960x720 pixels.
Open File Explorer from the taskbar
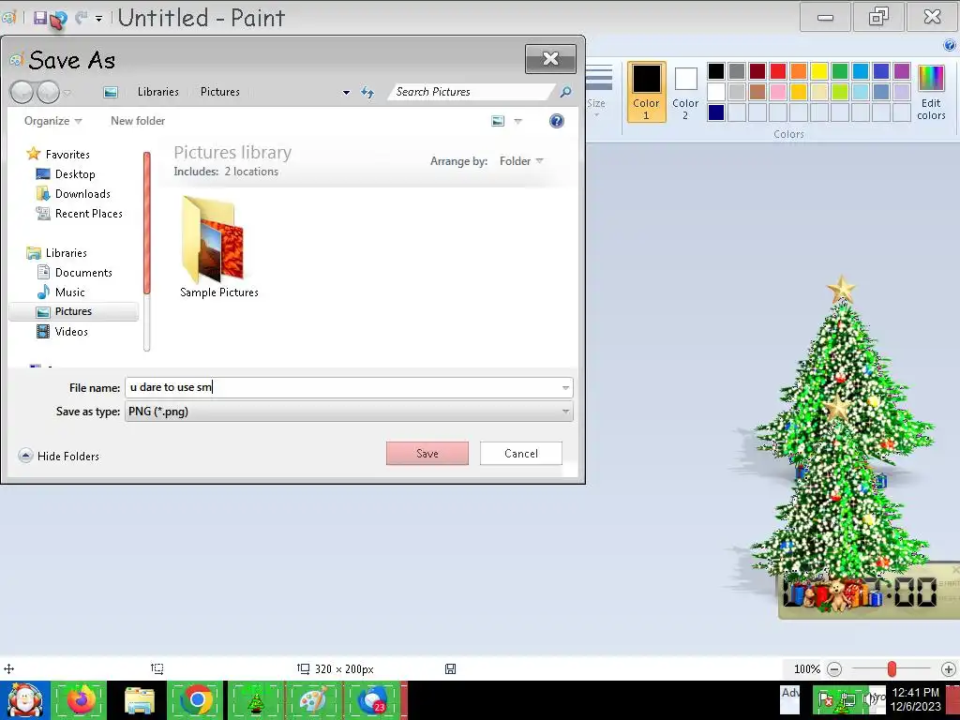139,699
